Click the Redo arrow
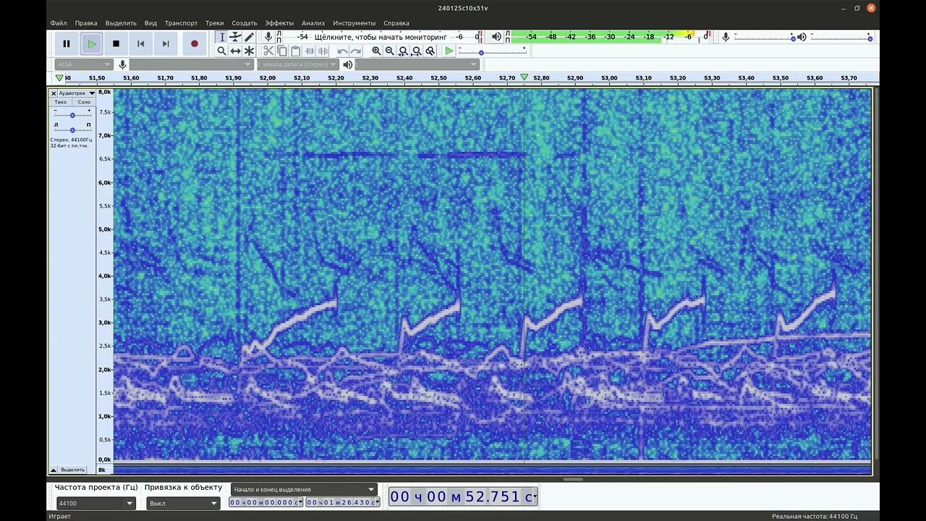This screenshot has height=521, width=926. [356, 51]
